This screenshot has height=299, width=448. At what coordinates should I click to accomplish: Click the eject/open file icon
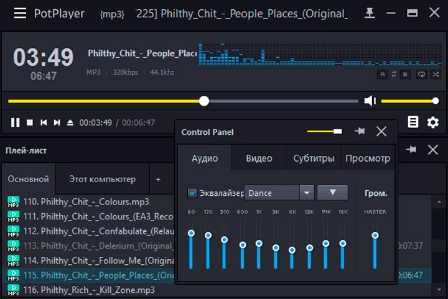[70, 122]
